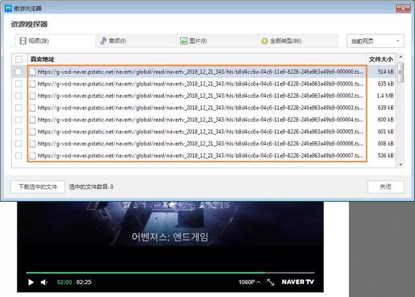Check the box for the 000007.ts file
This screenshot has width=415, height=297.
19,156
